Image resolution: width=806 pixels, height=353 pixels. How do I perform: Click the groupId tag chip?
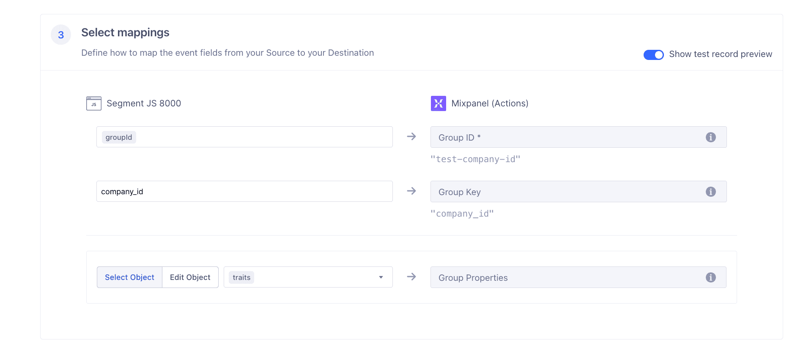(119, 137)
